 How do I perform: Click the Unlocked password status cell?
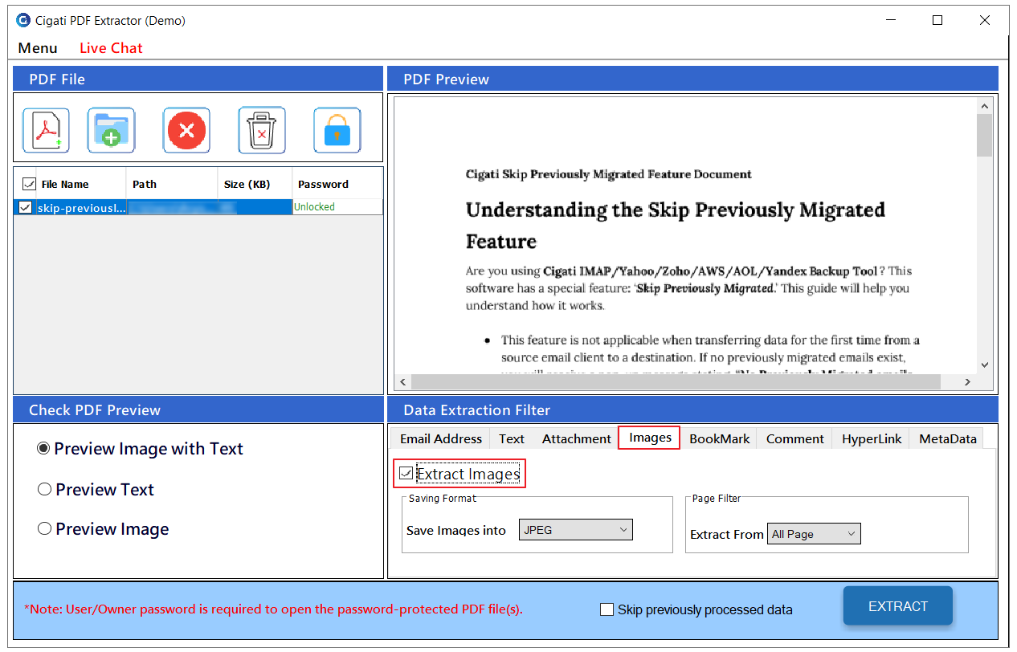(x=337, y=207)
